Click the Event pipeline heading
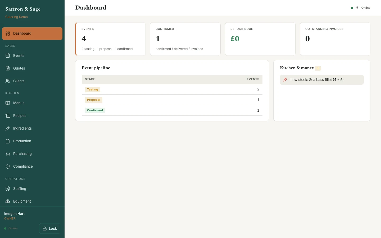The width and height of the screenshot is (381, 238). 96,68
